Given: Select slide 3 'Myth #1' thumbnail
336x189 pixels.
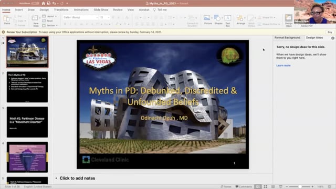Looking at the screenshot, I should point(27,122).
